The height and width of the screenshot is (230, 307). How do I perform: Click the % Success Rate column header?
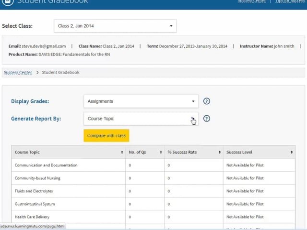click(x=194, y=152)
